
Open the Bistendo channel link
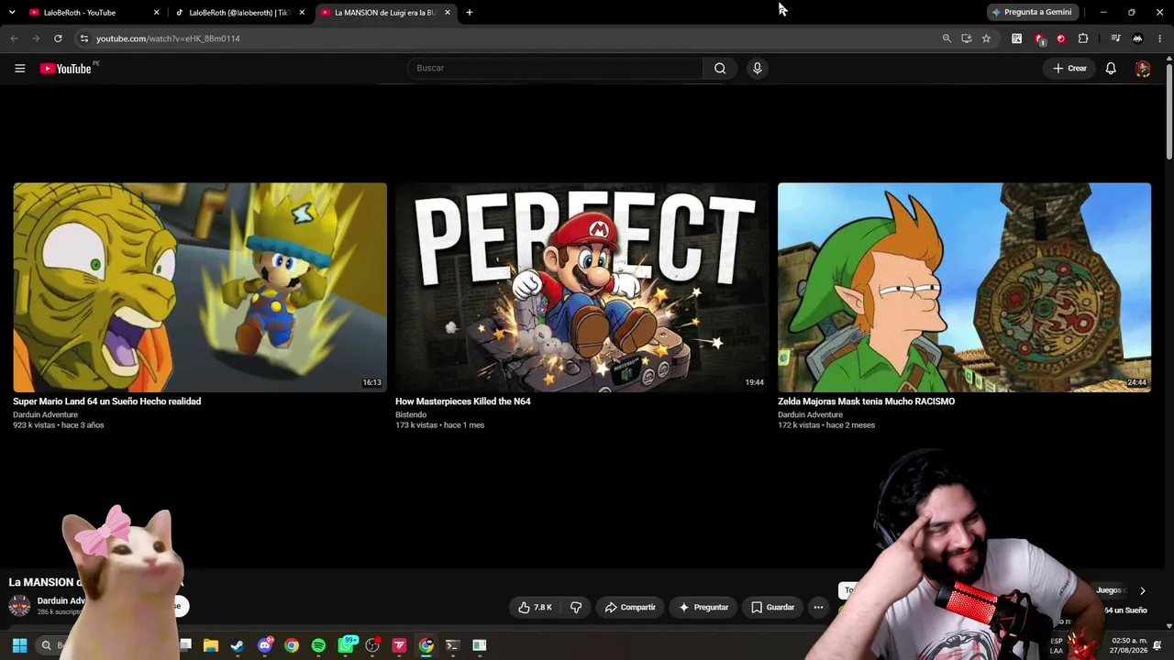coord(411,414)
